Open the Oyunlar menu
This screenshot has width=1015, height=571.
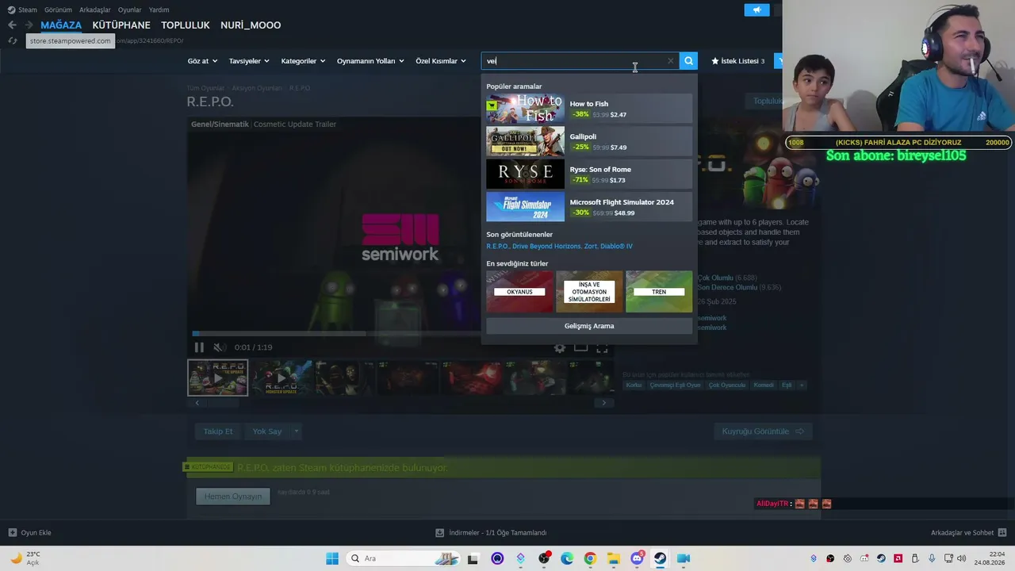click(x=129, y=10)
